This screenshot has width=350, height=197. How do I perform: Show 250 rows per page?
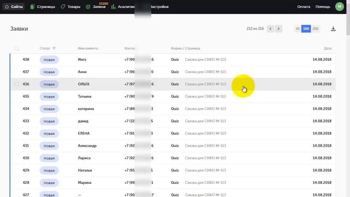point(316,28)
